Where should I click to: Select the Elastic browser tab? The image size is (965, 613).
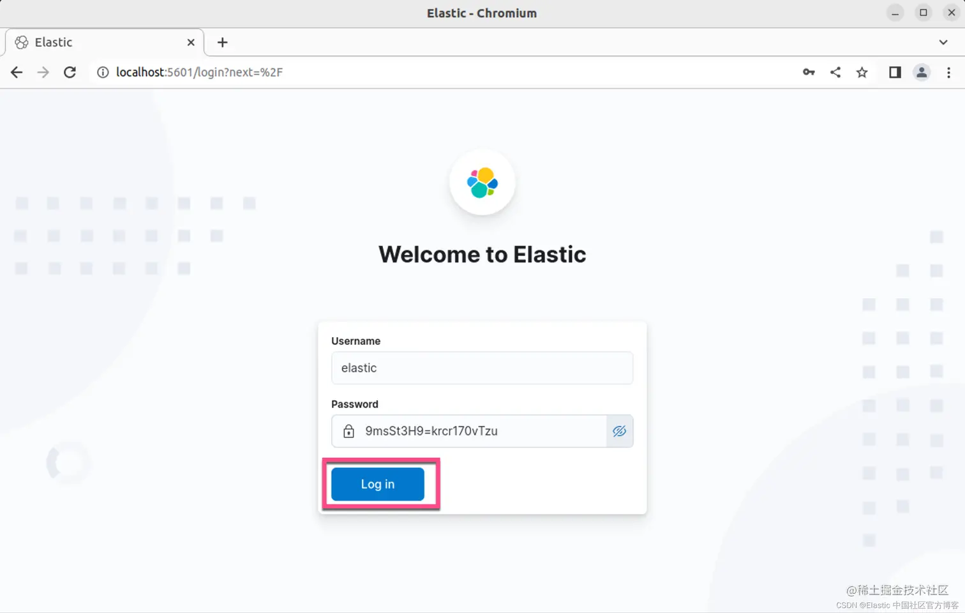105,42
